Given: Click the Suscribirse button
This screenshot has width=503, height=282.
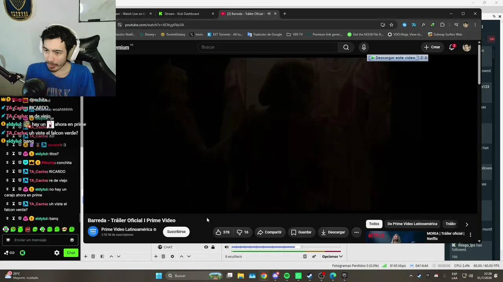Looking at the screenshot, I should pyautogui.click(x=176, y=232).
